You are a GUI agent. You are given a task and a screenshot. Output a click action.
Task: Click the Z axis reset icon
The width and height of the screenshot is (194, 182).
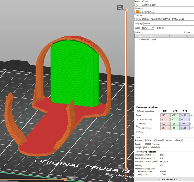186,111
